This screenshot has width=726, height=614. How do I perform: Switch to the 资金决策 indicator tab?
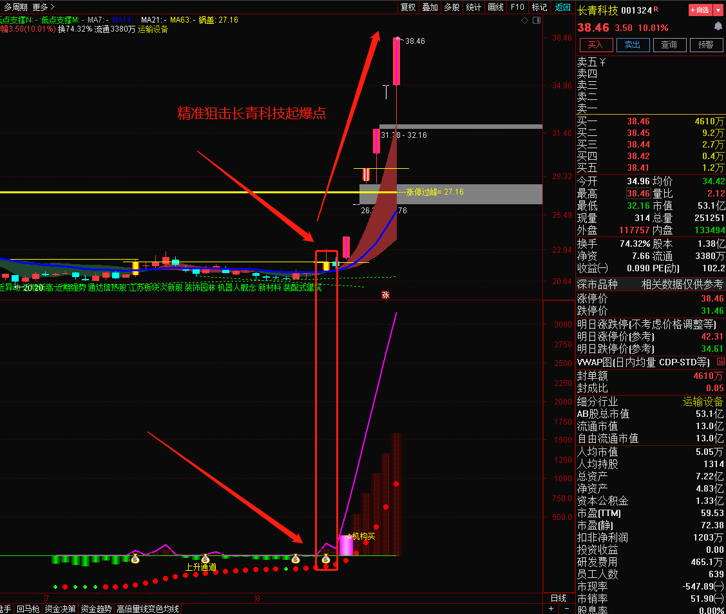click(60, 609)
